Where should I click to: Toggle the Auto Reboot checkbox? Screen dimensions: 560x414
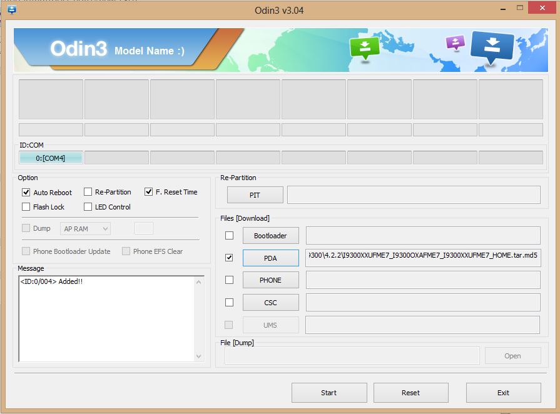click(26, 193)
